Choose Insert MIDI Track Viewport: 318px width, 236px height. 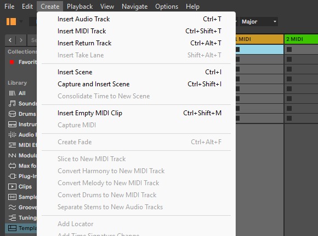coord(137,31)
